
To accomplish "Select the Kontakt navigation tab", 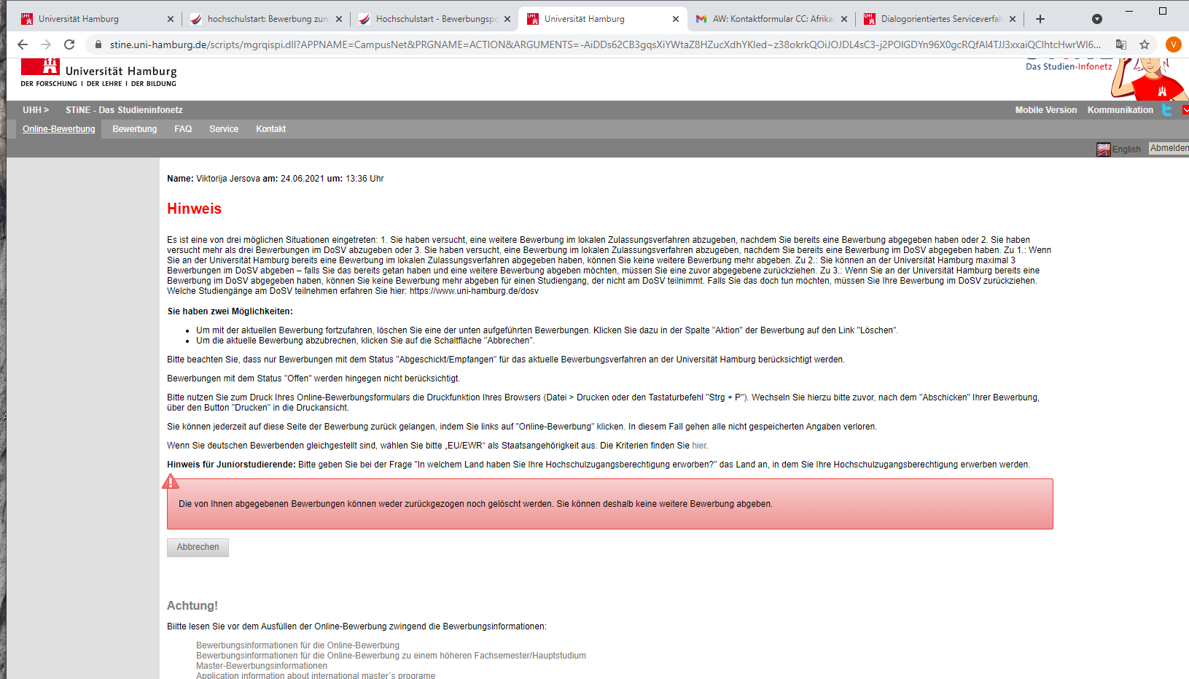I will tap(270, 129).
